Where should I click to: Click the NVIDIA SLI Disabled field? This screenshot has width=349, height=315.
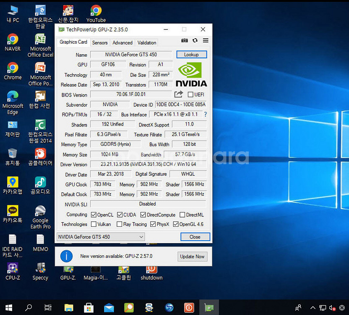[x=148, y=204]
